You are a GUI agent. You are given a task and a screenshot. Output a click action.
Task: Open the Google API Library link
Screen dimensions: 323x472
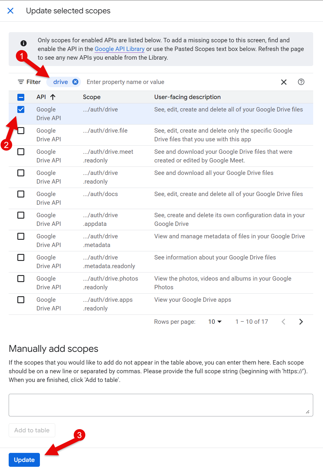click(119, 49)
